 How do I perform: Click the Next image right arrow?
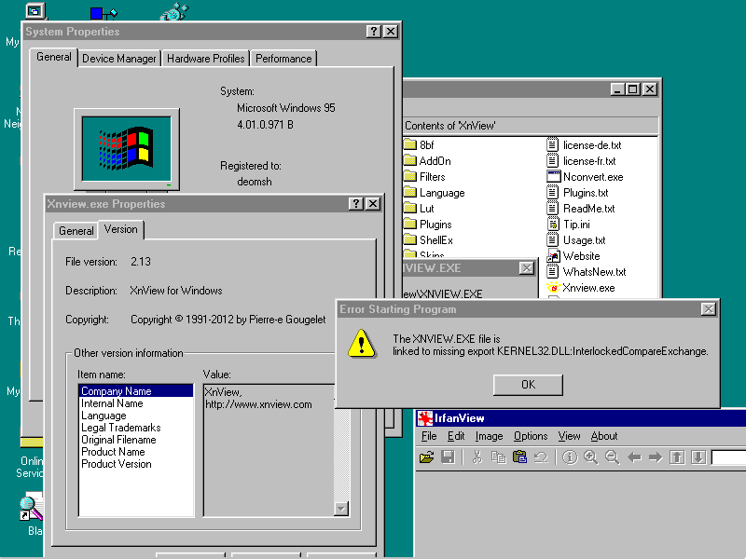point(656,457)
